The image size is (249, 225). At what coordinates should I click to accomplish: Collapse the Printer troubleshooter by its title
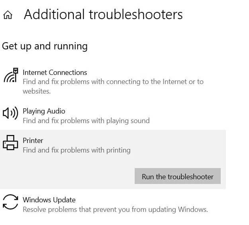[33, 141]
